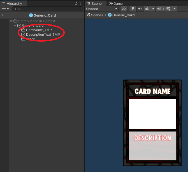Toggle scene effects icon
The width and height of the screenshot is (188, 172).
[x=147, y=9]
